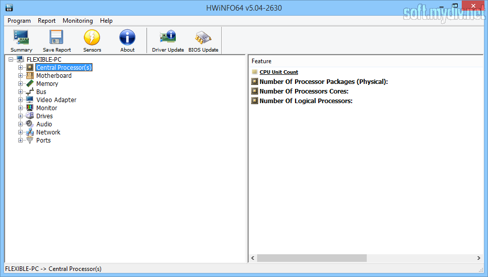The width and height of the screenshot is (488, 277).
Task: Collapse the FLEXIBLE-PC root node
Action: [11, 59]
